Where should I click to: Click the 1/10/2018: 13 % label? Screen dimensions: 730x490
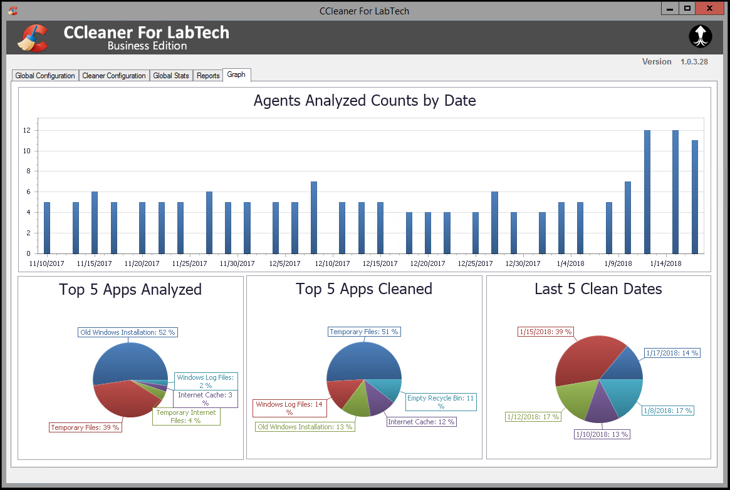602,434
